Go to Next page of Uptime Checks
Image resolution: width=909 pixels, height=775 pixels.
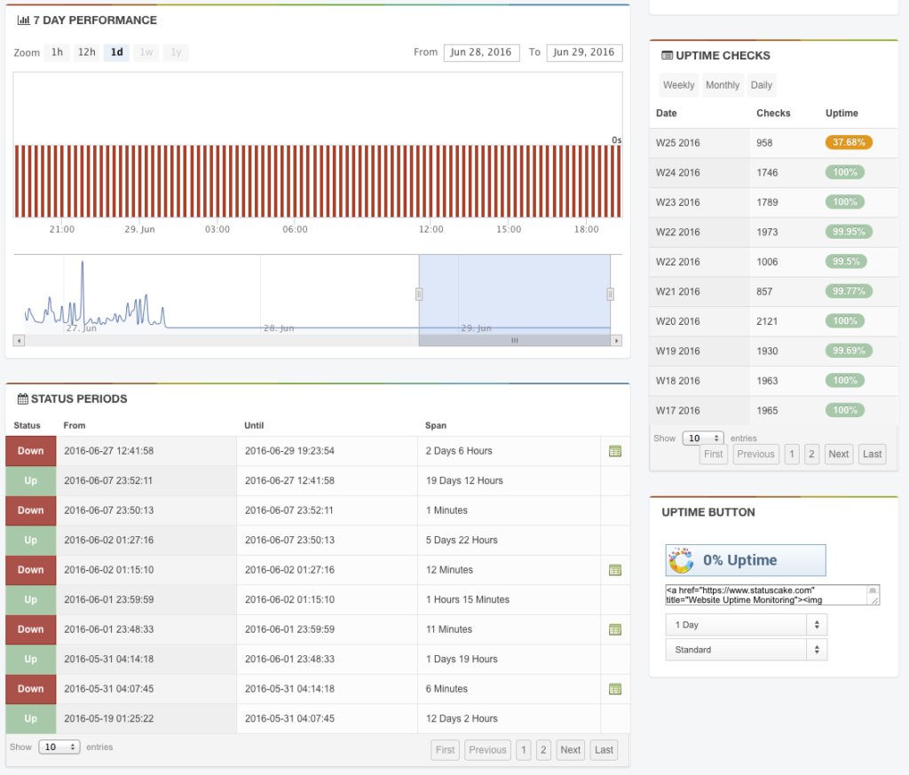click(x=838, y=455)
